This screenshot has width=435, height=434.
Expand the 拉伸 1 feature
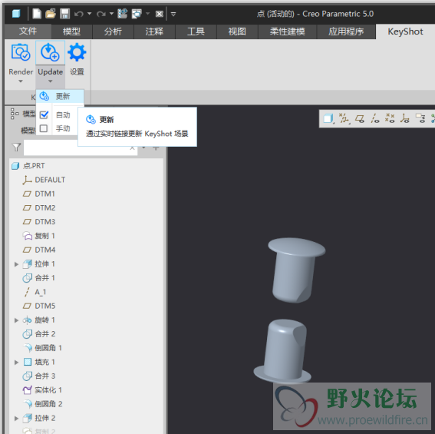16,264
